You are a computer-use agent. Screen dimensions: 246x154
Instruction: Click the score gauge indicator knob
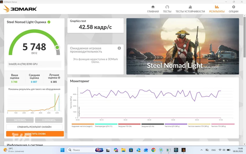(x=57, y=47)
